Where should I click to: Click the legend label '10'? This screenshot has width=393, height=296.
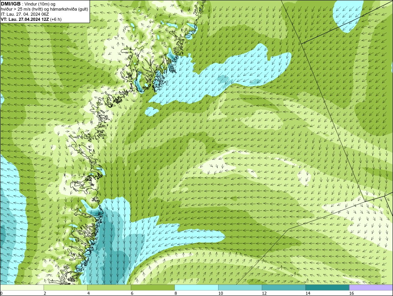click(220, 293)
